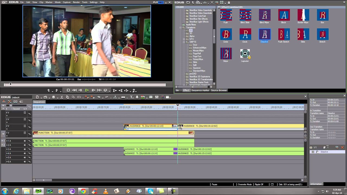Image resolution: width=347 pixels, height=195 pixels.
Task: Open the vectorscope/waveform icon
Action: point(163,97)
